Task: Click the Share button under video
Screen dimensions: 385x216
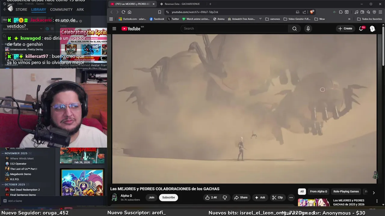Action: click(x=241, y=197)
